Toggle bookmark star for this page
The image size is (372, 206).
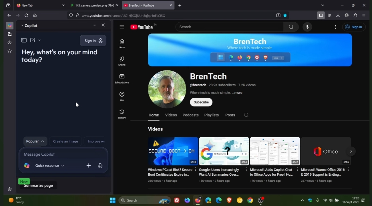[285, 15]
